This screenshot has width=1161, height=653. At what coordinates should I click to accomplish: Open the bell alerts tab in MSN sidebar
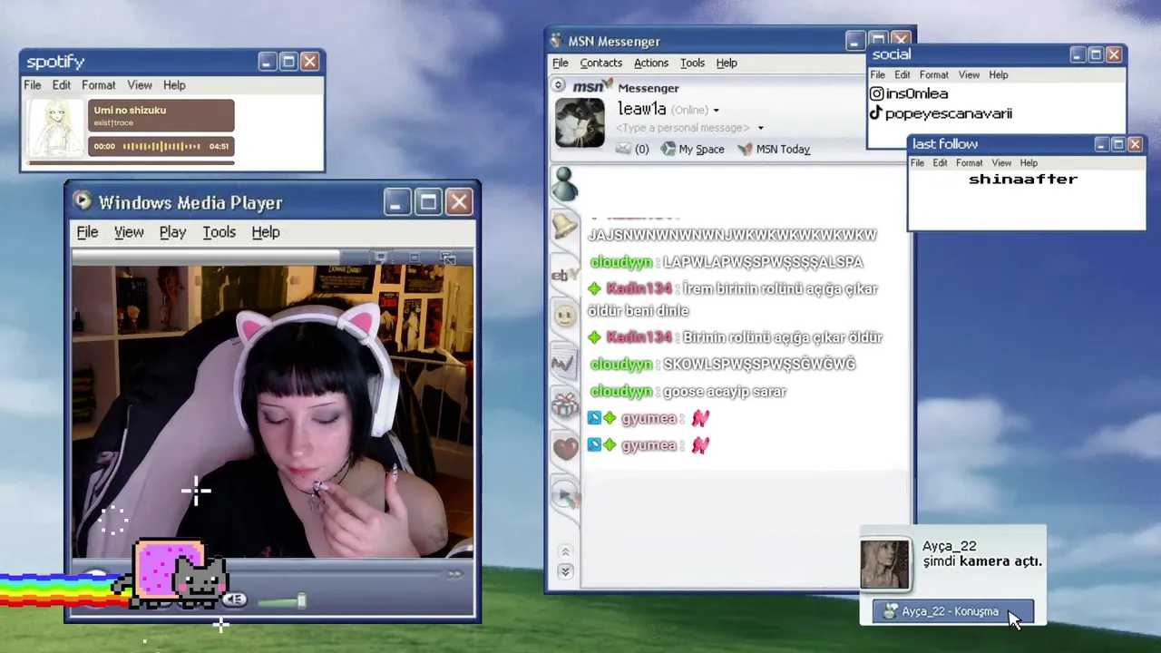(x=564, y=227)
